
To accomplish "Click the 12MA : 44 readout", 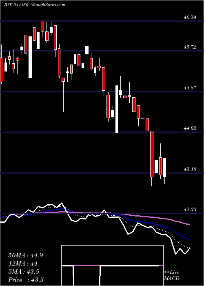I will tap(23, 264).
